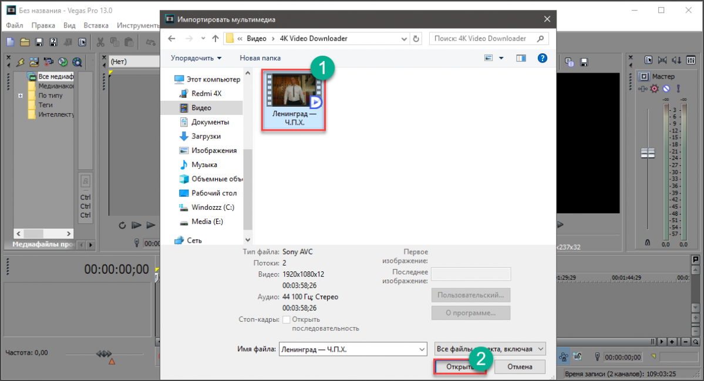
Task: Open the Упорядочить dropdown in dialog
Action: (196, 58)
